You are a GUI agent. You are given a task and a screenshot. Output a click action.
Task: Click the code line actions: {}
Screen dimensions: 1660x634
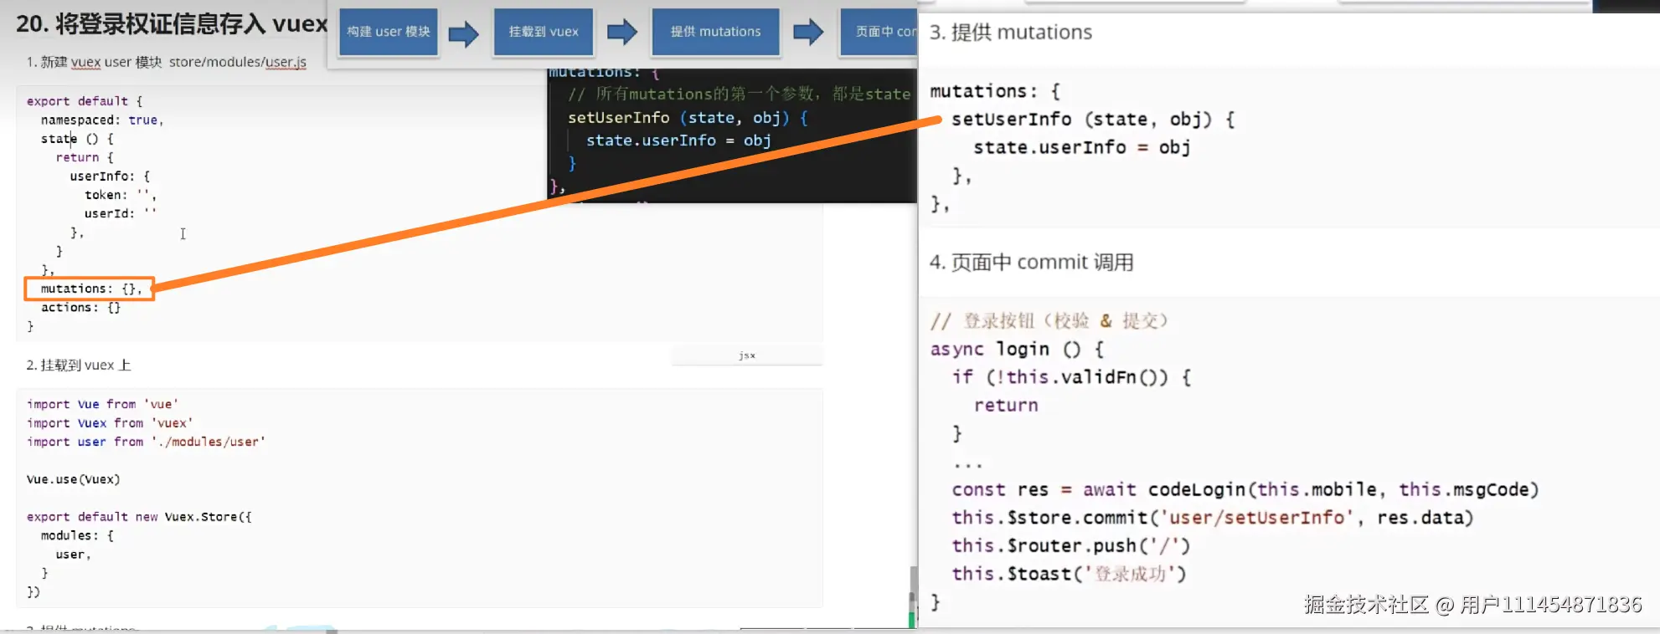81,307
